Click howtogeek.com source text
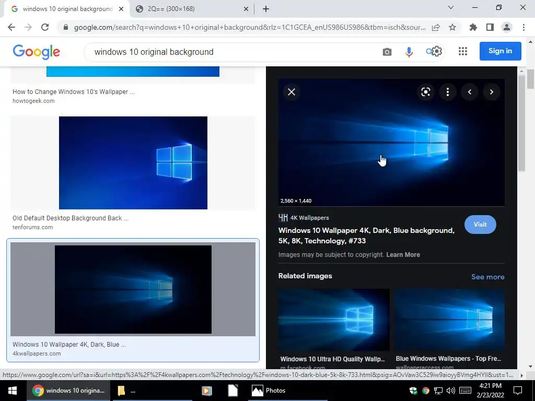The width and height of the screenshot is (535, 401). pyautogui.click(x=33, y=101)
